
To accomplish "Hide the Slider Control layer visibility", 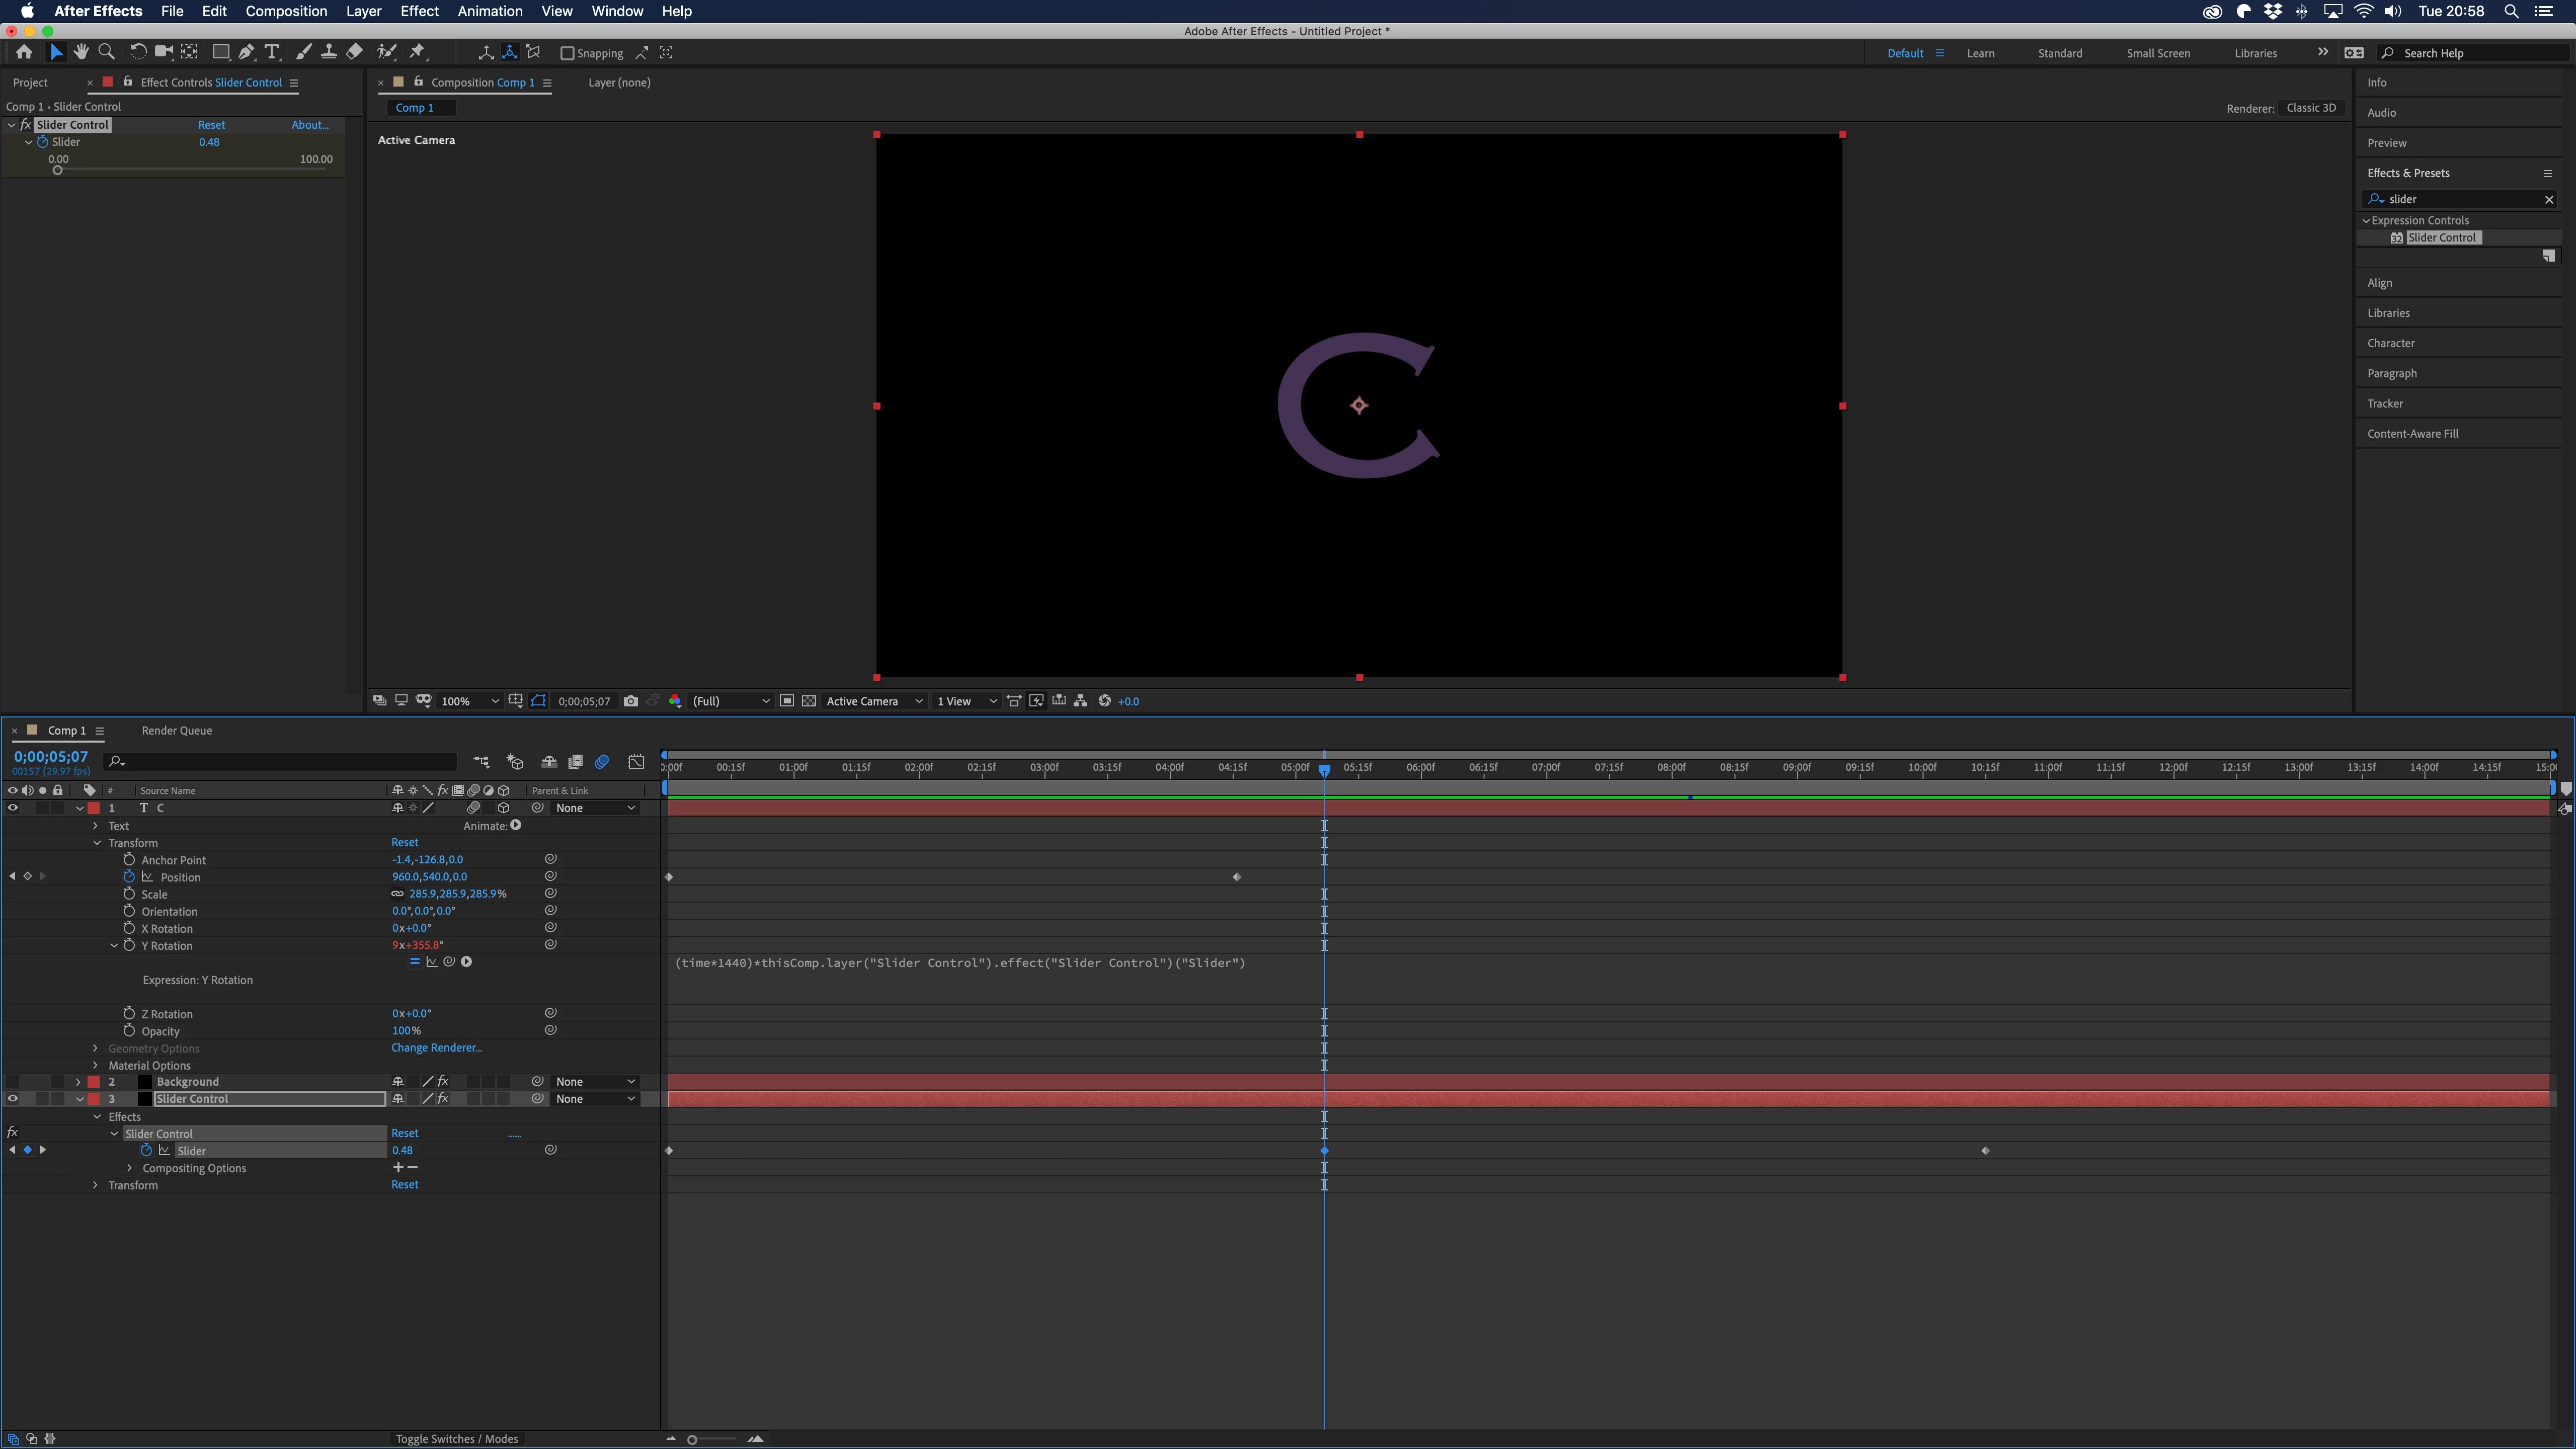I will 13,1098.
